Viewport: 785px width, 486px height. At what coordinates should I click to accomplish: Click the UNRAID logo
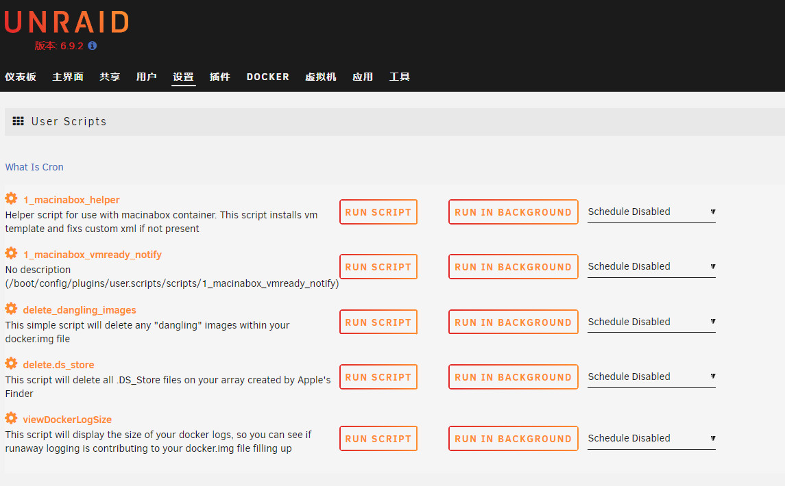pos(67,22)
